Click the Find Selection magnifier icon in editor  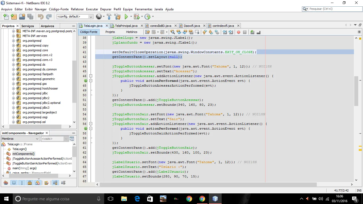point(173,32)
